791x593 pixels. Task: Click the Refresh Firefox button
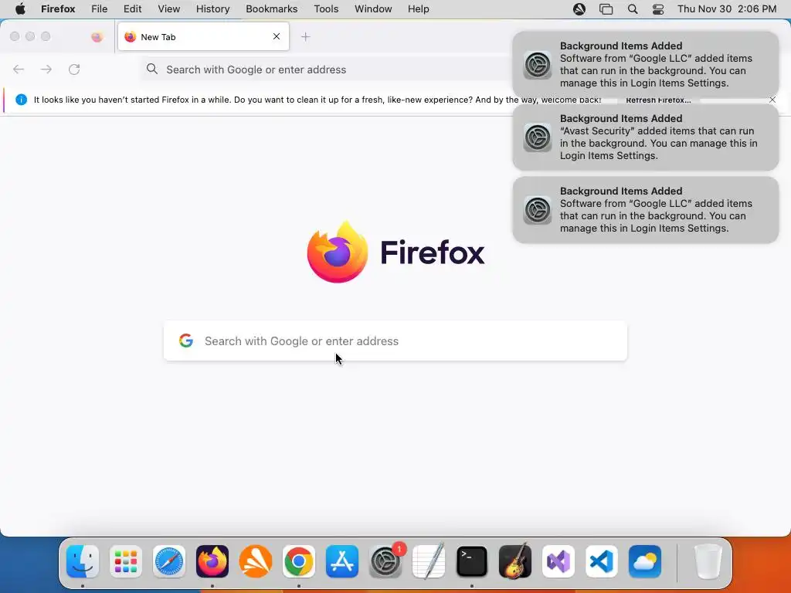[x=658, y=100]
